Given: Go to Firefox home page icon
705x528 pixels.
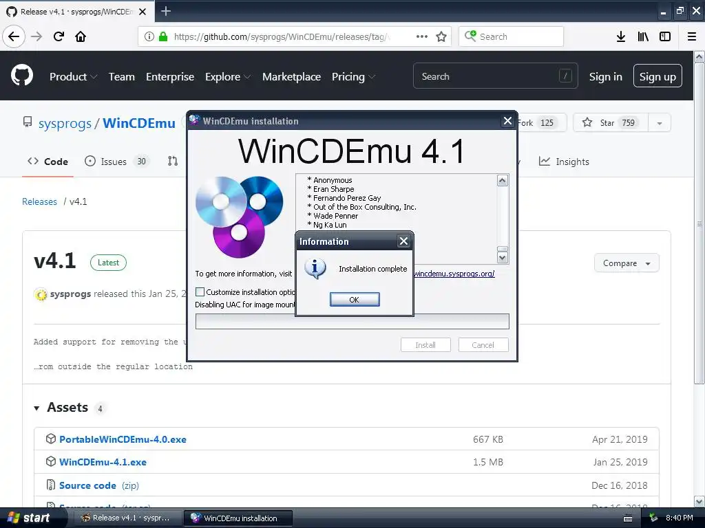Looking at the screenshot, I should click(x=81, y=36).
